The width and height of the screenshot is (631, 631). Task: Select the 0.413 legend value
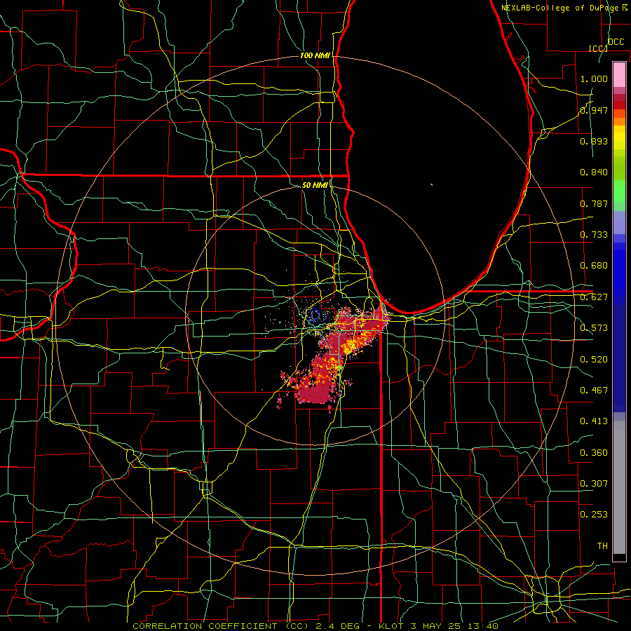594,421
